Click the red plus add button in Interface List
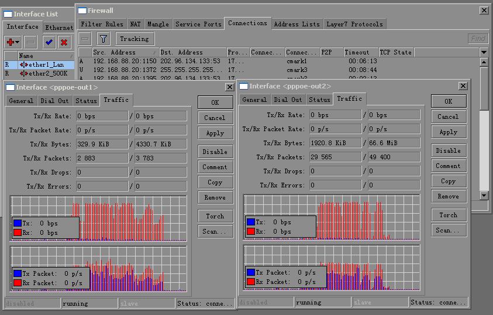 point(11,42)
